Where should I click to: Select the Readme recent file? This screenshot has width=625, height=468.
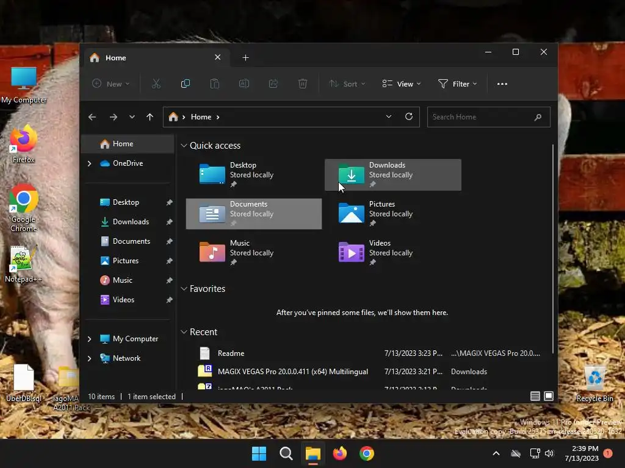pyautogui.click(x=369, y=353)
